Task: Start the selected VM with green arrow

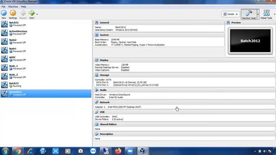Action: [31, 13]
